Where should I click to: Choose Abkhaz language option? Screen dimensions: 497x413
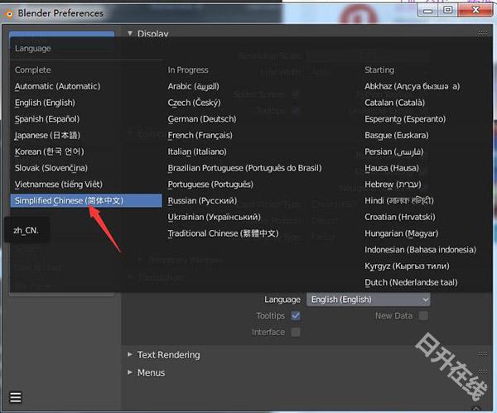coord(412,86)
